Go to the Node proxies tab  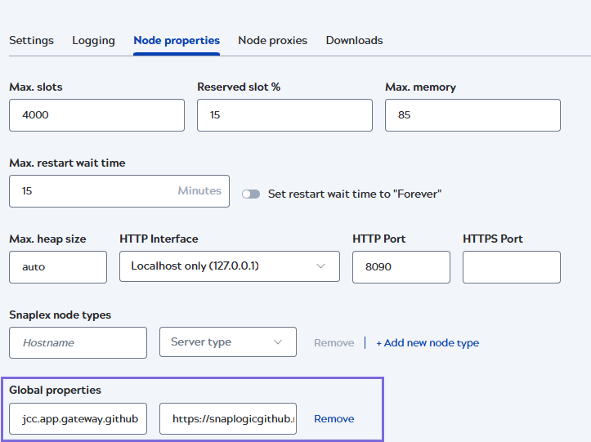(x=272, y=40)
